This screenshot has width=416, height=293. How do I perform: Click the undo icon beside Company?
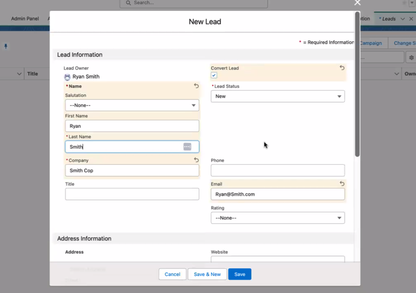[196, 160]
